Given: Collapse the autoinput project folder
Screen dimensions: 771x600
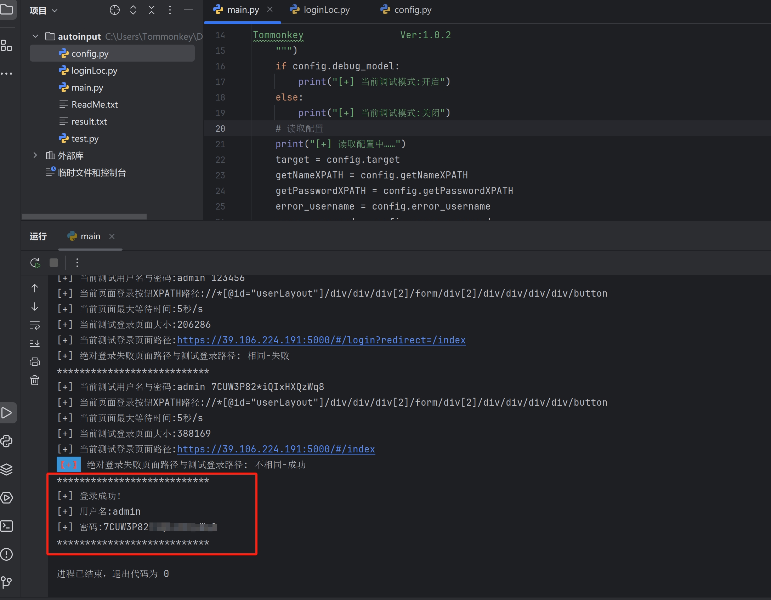Looking at the screenshot, I should [35, 36].
